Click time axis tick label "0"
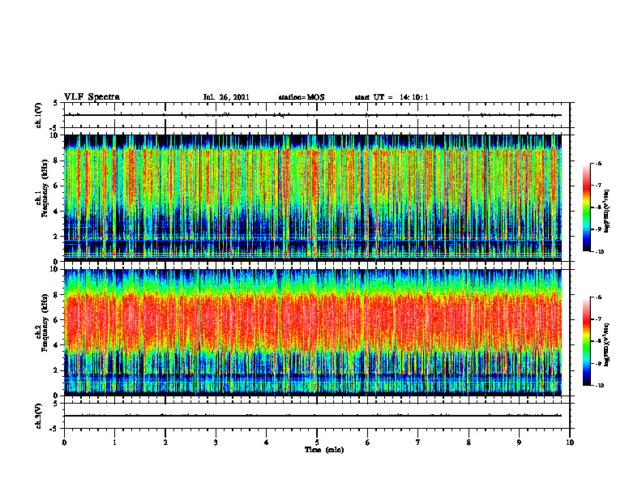The image size is (642, 496). pyautogui.click(x=64, y=443)
